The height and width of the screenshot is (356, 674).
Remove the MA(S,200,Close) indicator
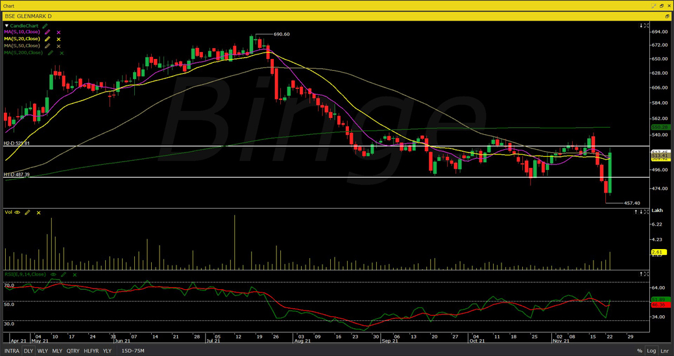(x=62, y=53)
